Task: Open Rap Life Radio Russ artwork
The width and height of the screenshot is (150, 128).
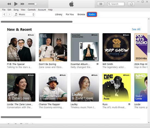Action: click(117, 87)
